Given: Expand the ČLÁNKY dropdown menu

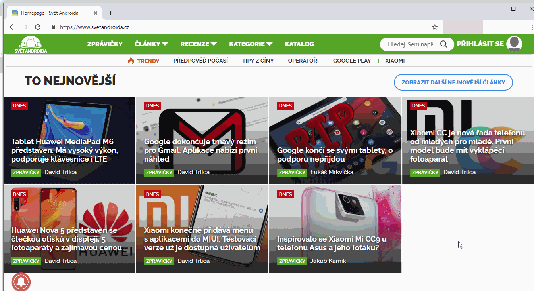Looking at the screenshot, I should 151,44.
